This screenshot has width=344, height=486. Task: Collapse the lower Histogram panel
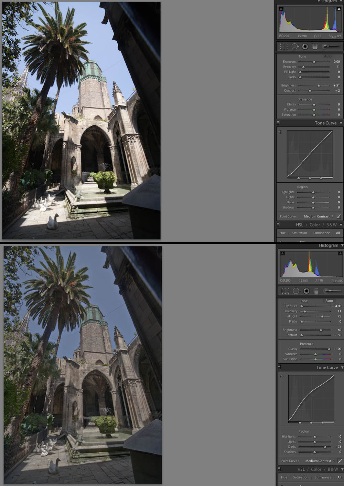coord(342,245)
